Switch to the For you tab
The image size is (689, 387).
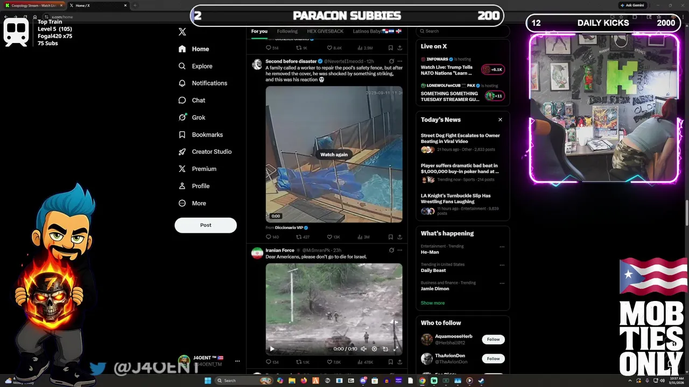(259, 31)
